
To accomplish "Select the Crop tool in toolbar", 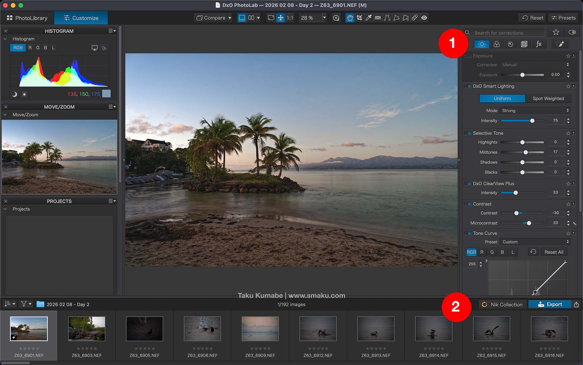I will [x=359, y=18].
